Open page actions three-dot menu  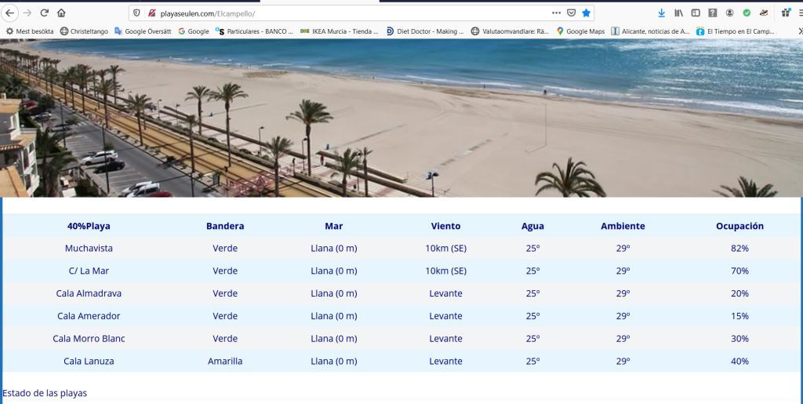(556, 13)
